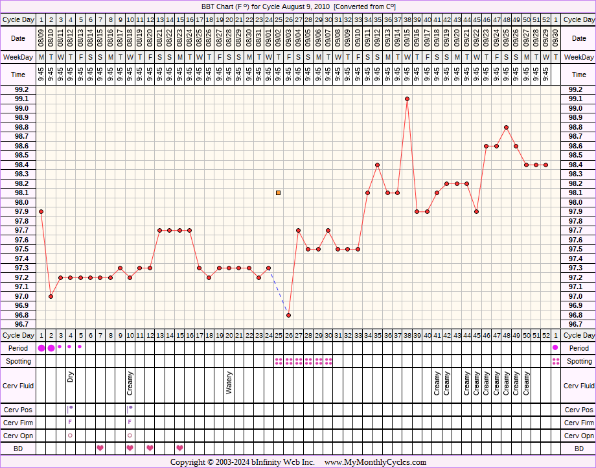The width and height of the screenshot is (596, 468).
Task: Click the Cerv Pos marker on day 4
Action: (x=70, y=408)
